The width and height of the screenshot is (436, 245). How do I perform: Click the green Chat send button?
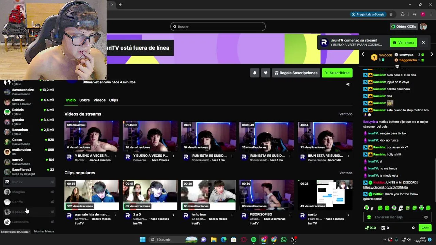click(x=425, y=228)
